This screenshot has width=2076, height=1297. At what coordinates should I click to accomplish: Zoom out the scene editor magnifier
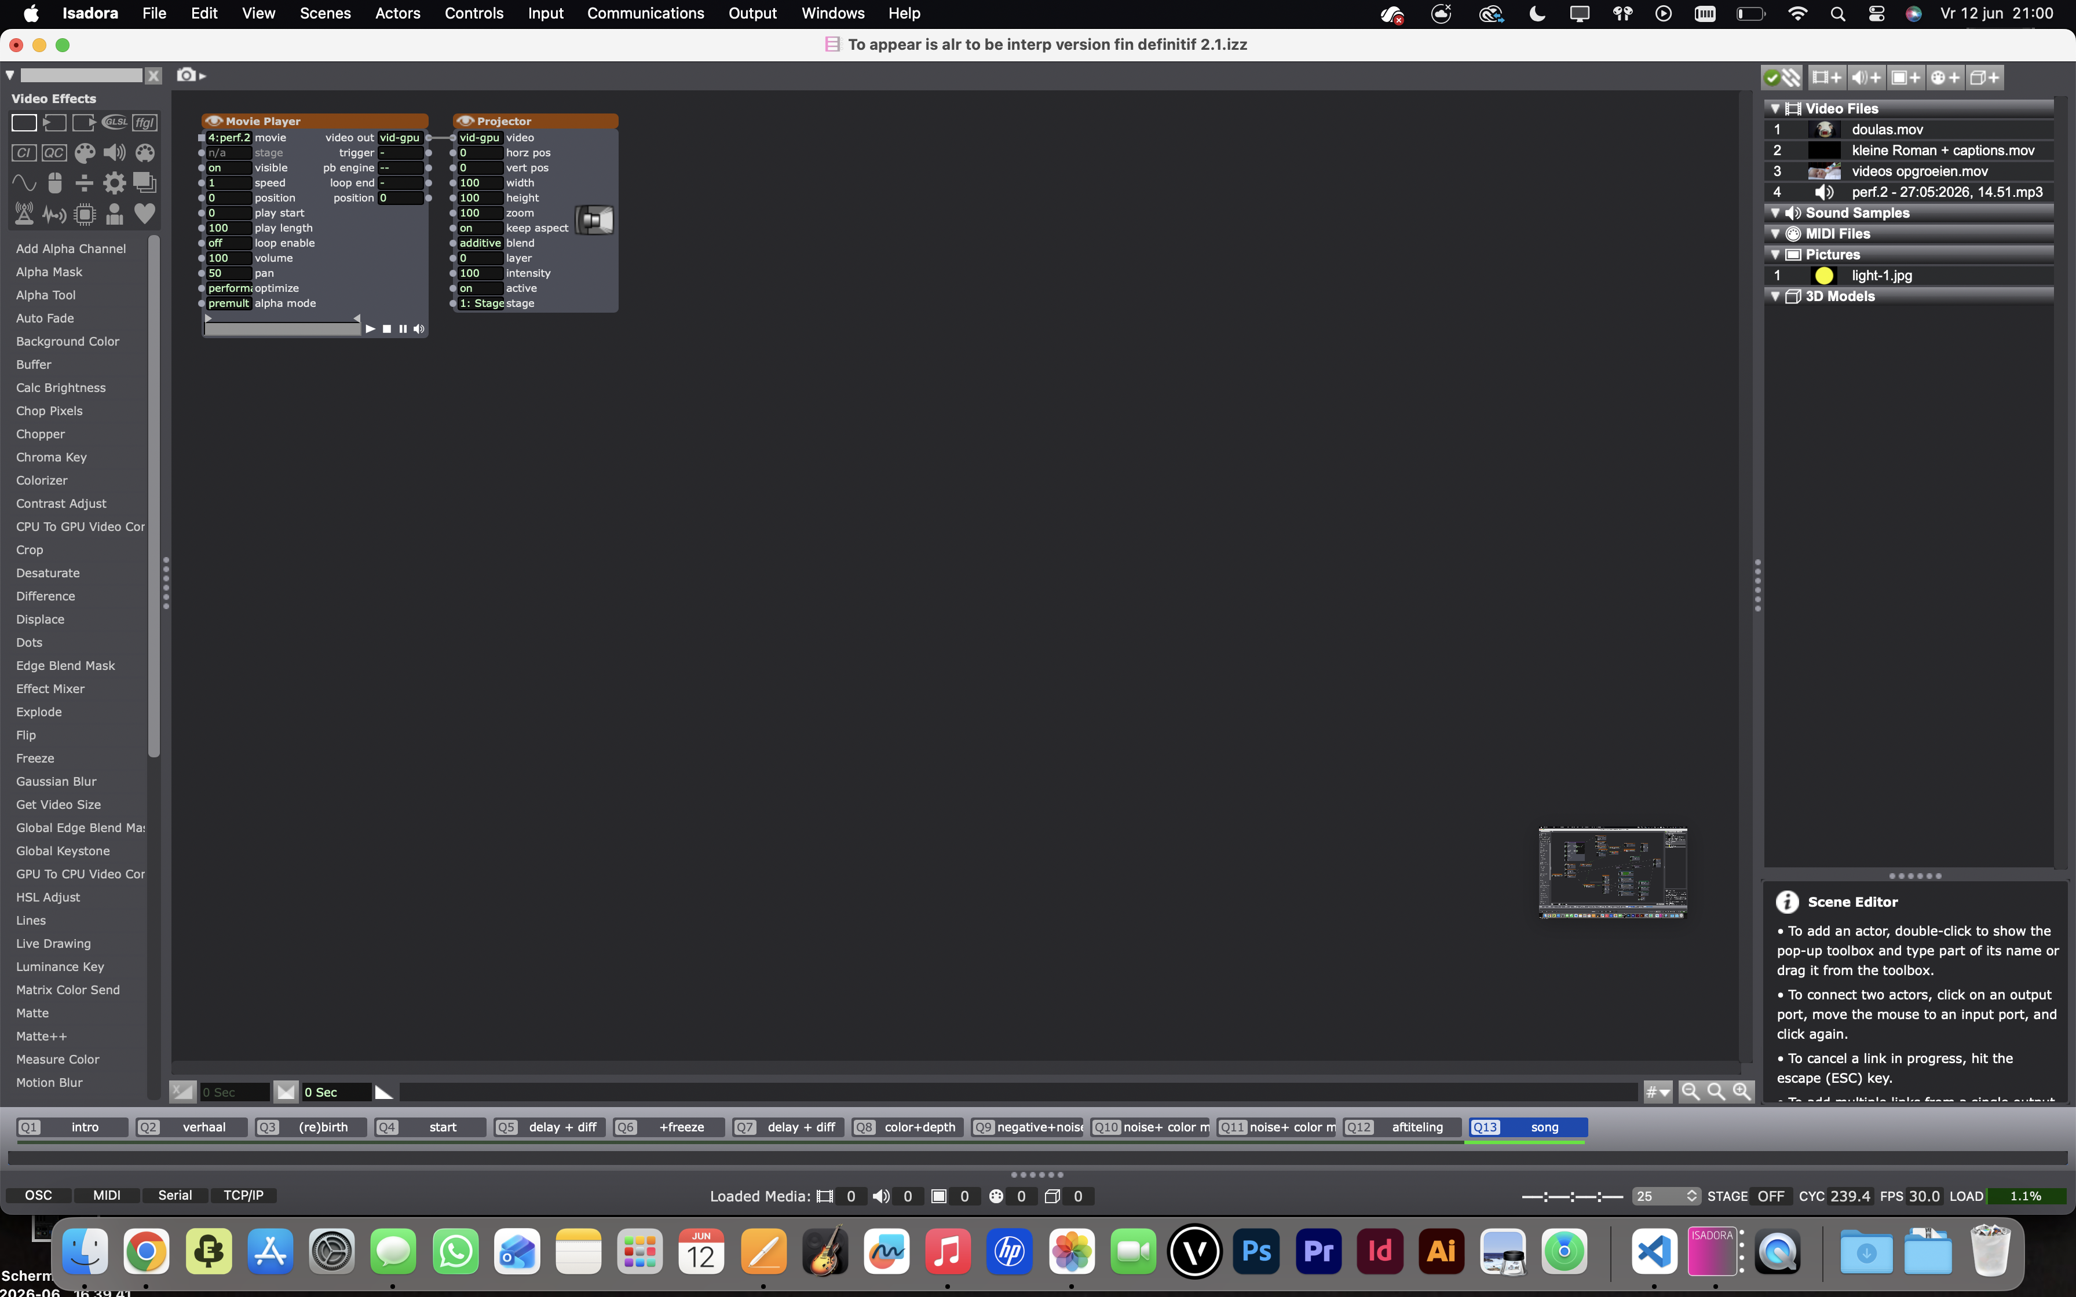[1690, 1091]
